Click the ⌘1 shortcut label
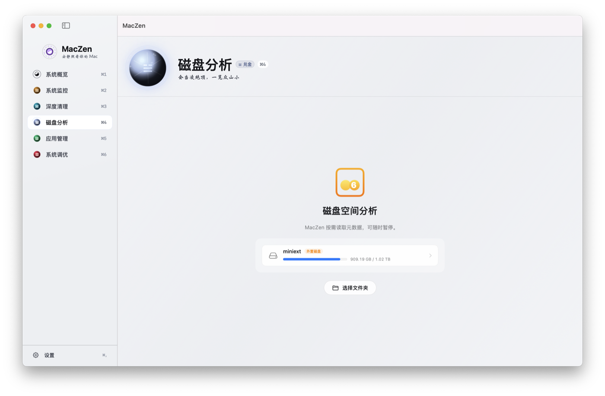 point(104,74)
